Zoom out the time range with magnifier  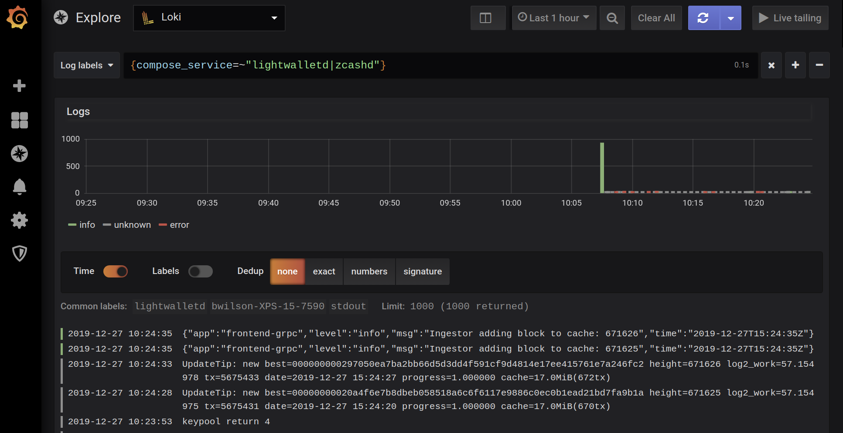(x=612, y=18)
